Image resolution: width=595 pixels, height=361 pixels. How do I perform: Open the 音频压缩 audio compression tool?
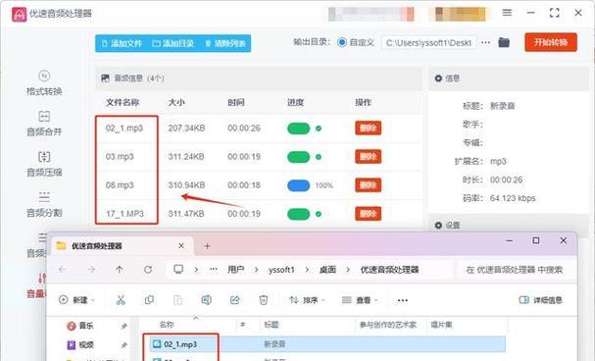tap(44, 164)
